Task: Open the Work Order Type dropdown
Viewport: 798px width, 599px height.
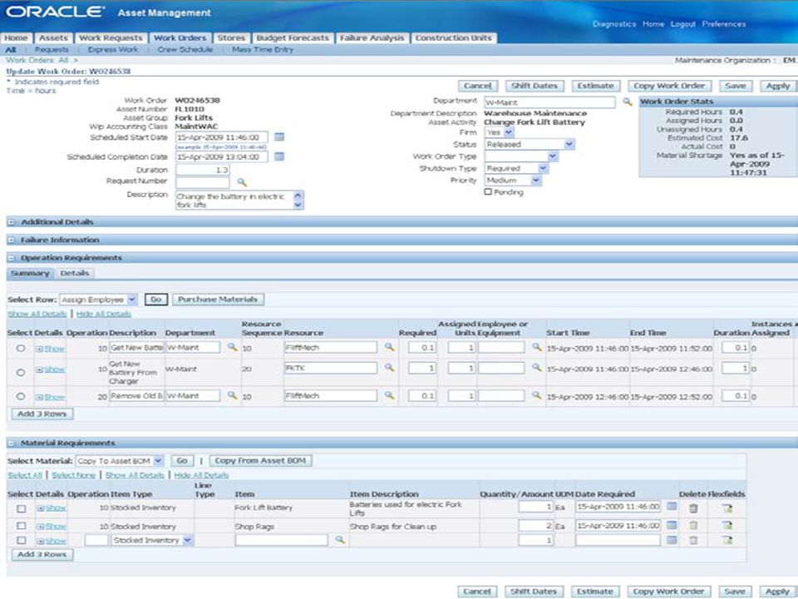Action: coord(521,156)
